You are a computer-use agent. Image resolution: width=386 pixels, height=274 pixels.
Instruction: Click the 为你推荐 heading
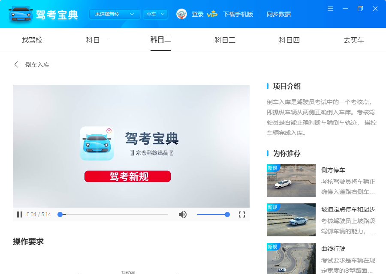[x=287, y=153]
